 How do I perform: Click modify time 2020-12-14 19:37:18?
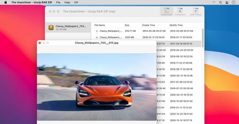[x=181, y=121]
